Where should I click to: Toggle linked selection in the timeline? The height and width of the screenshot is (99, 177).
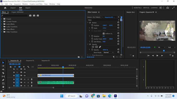(19, 67)
